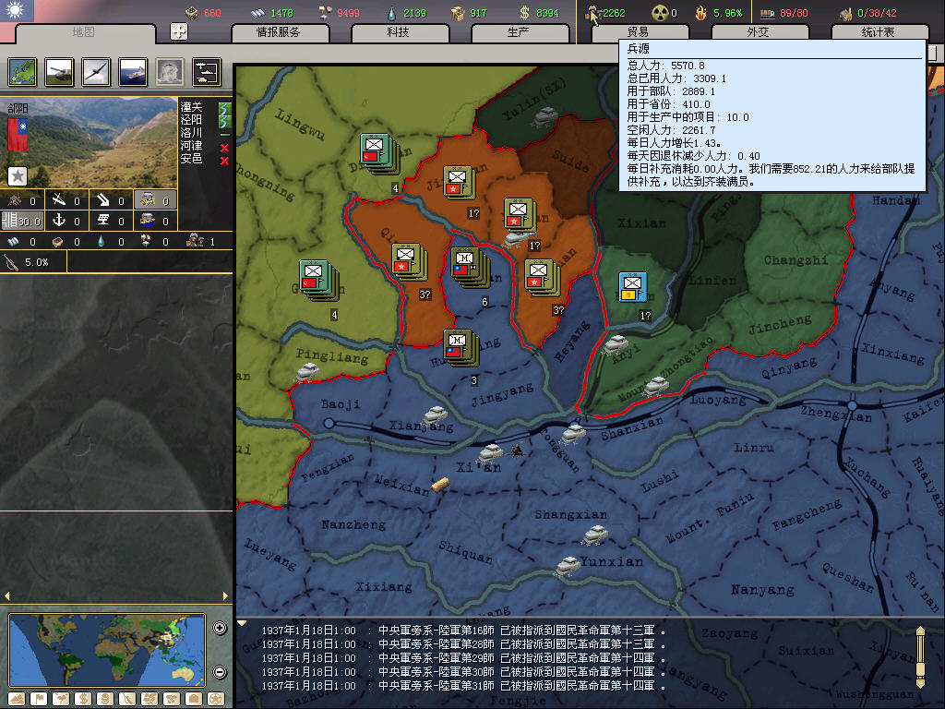The width and height of the screenshot is (945, 709).
Task: Zoom out the minimap with minus button
Action: pos(220,672)
